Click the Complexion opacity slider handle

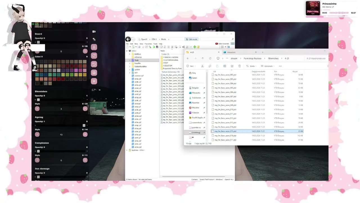38,151
